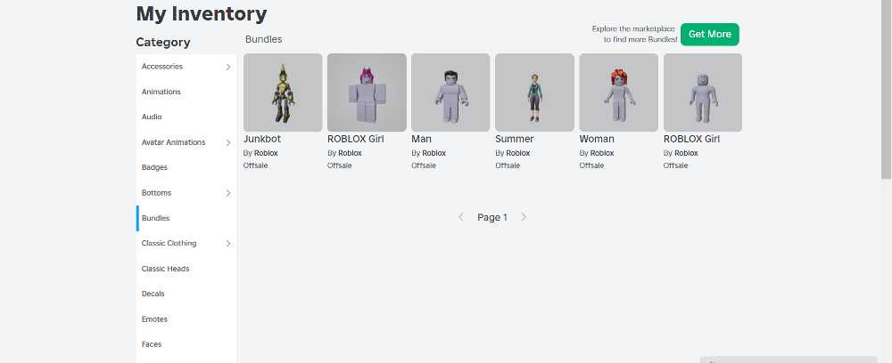The image size is (892, 363).
Task: Open the Animations category
Action: [186, 92]
